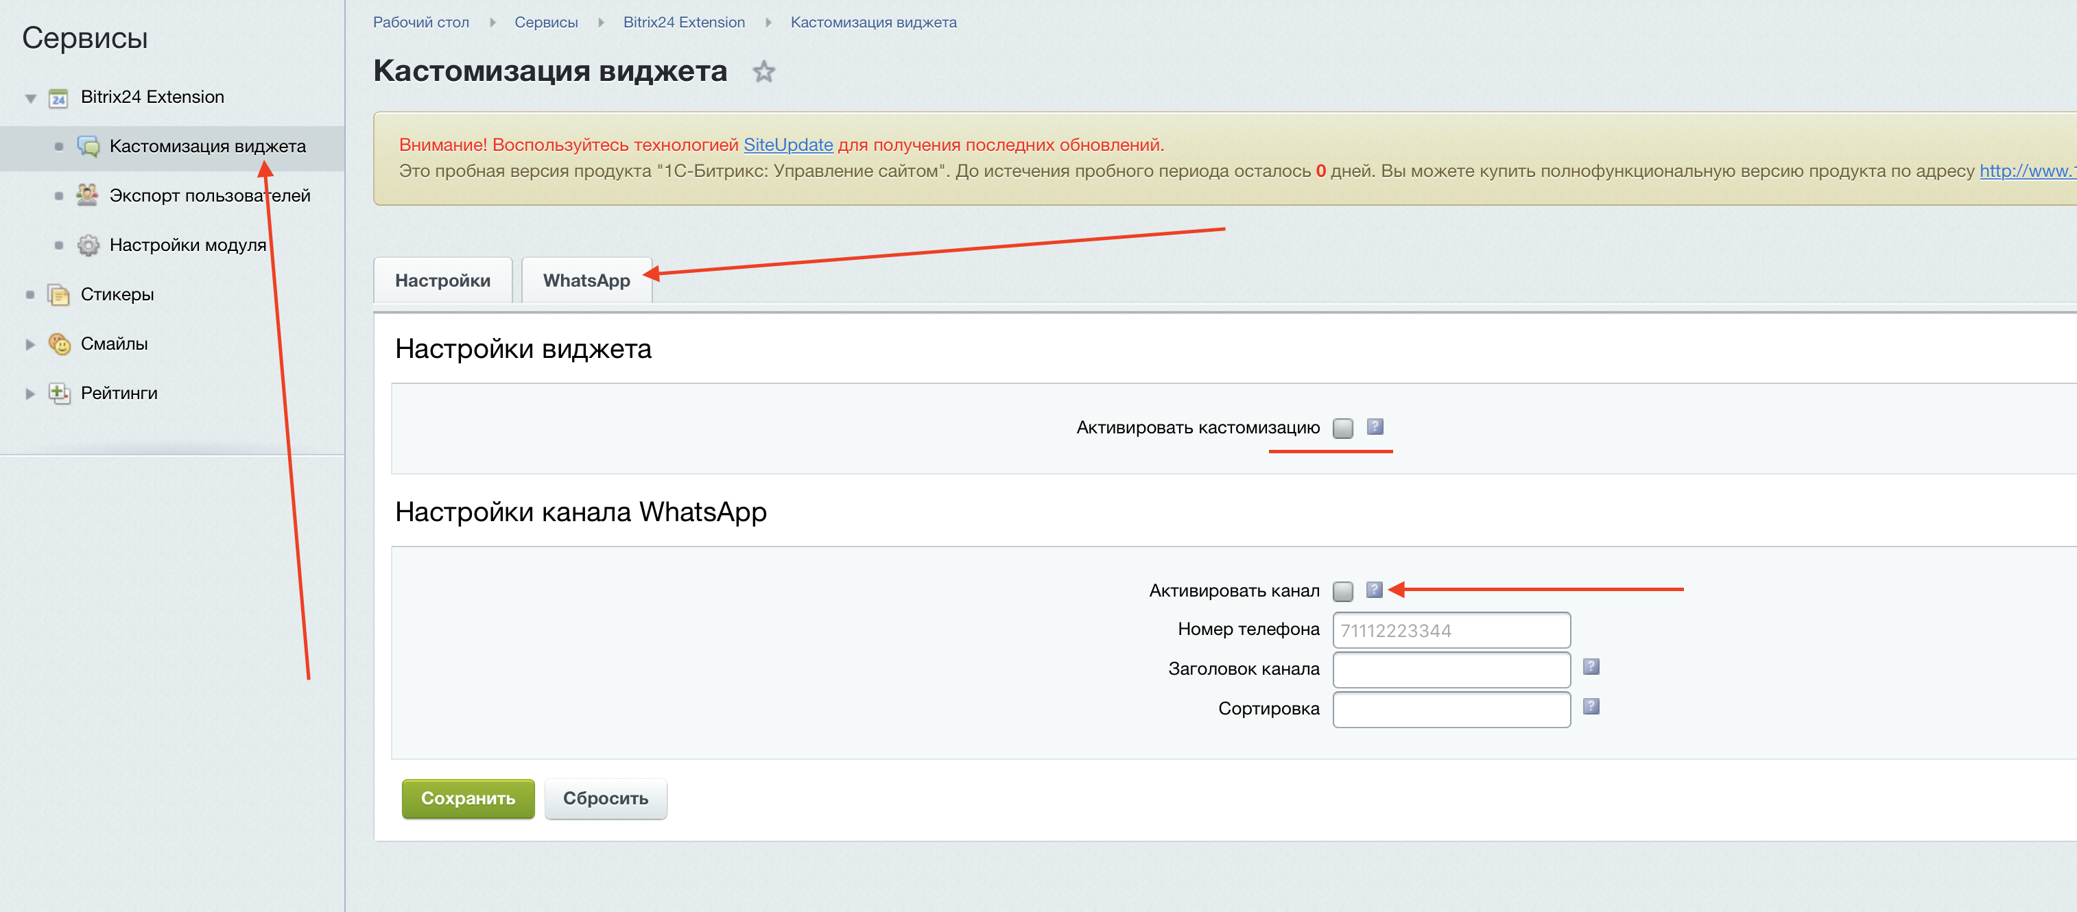2077x912 pixels.
Task: Click the module settings gear icon
Action: point(87,245)
